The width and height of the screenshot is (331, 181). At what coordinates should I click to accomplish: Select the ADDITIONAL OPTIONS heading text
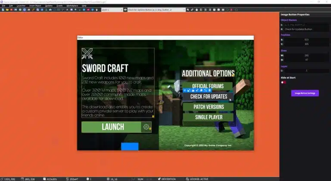pyautogui.click(x=208, y=74)
